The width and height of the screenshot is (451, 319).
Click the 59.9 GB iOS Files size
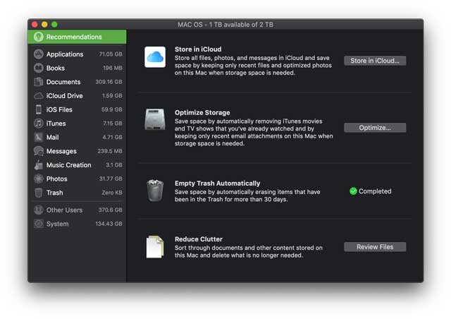coord(111,109)
